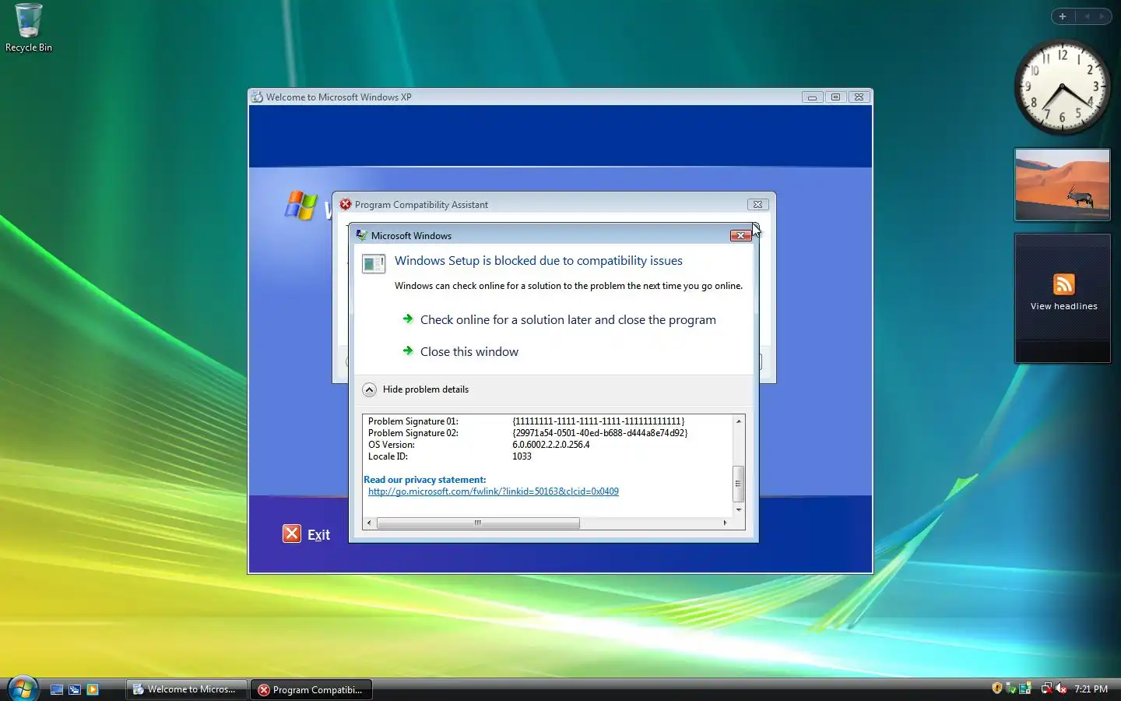Click the red X Exit icon
Image resolution: width=1121 pixels, height=701 pixels.
(x=292, y=534)
